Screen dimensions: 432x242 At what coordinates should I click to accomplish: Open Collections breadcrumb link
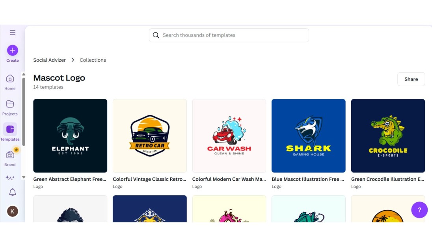pyautogui.click(x=93, y=60)
